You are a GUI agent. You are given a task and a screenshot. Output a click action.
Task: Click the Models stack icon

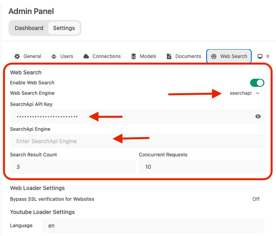point(133,56)
